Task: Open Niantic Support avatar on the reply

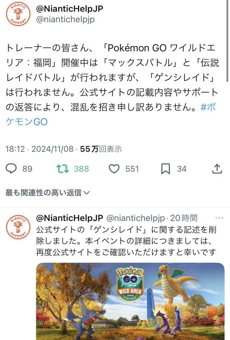Action: point(18,227)
